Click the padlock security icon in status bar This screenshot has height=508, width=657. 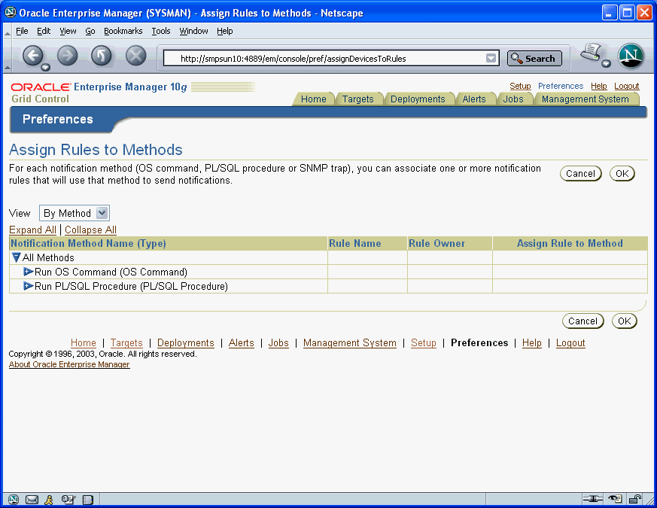634,499
